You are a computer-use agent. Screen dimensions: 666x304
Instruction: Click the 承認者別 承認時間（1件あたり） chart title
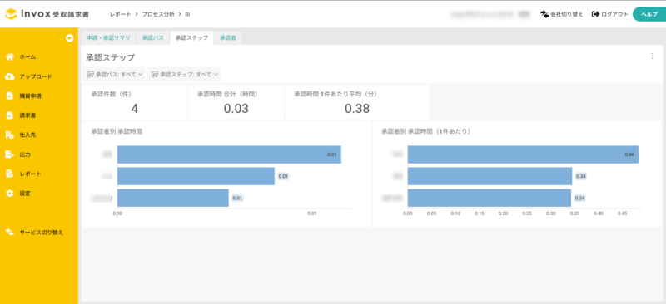point(425,131)
